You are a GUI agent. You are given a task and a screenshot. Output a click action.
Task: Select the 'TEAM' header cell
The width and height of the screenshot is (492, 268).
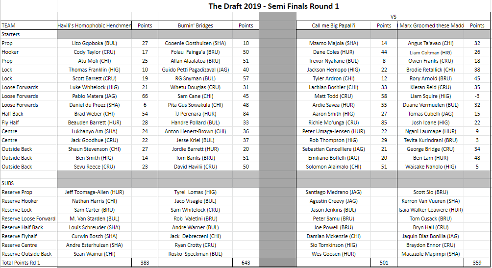click(8, 25)
